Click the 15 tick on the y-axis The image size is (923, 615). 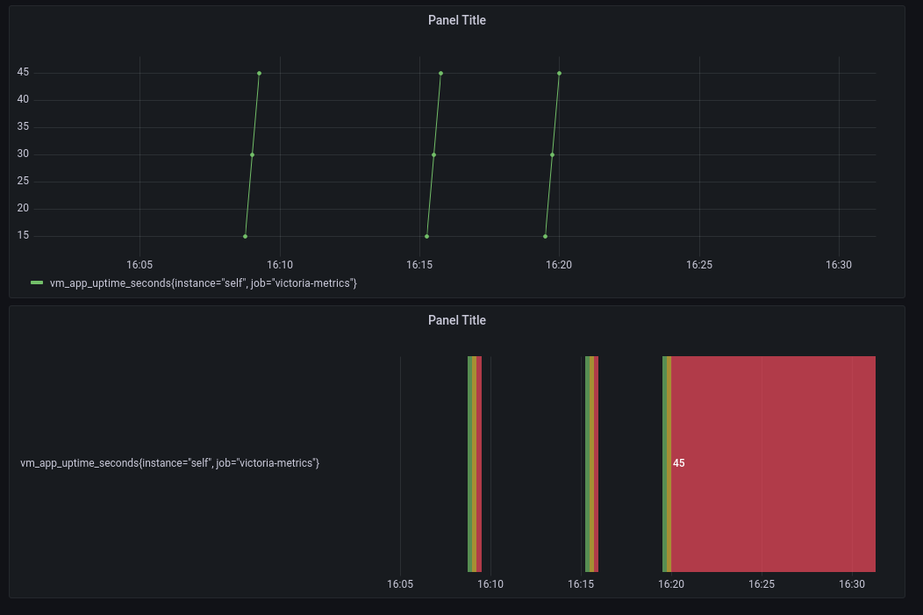22,235
